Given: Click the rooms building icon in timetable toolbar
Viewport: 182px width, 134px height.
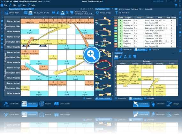Looking at the screenshot, I should pyautogui.click(x=67, y=13).
